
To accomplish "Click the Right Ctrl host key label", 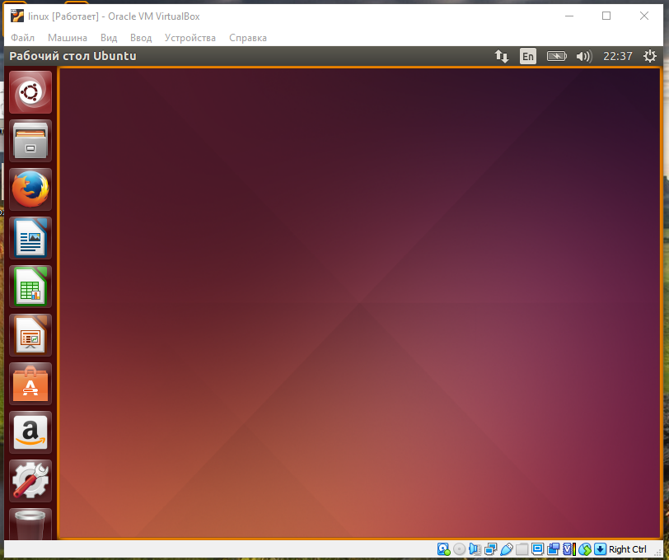I will (x=628, y=549).
